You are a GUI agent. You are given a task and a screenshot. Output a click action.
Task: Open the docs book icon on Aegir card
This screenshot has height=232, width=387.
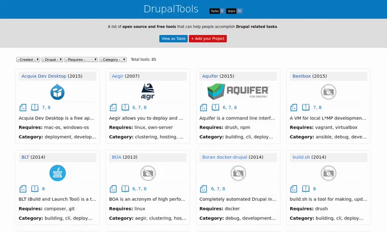pyautogui.click(x=125, y=108)
